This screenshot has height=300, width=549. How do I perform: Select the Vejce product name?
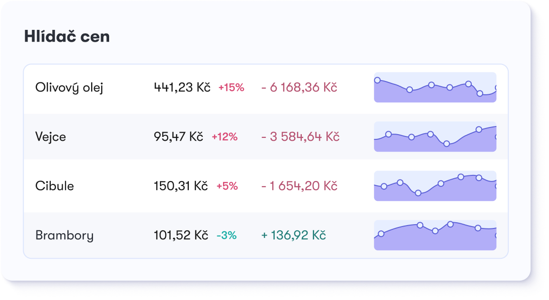coord(51,137)
